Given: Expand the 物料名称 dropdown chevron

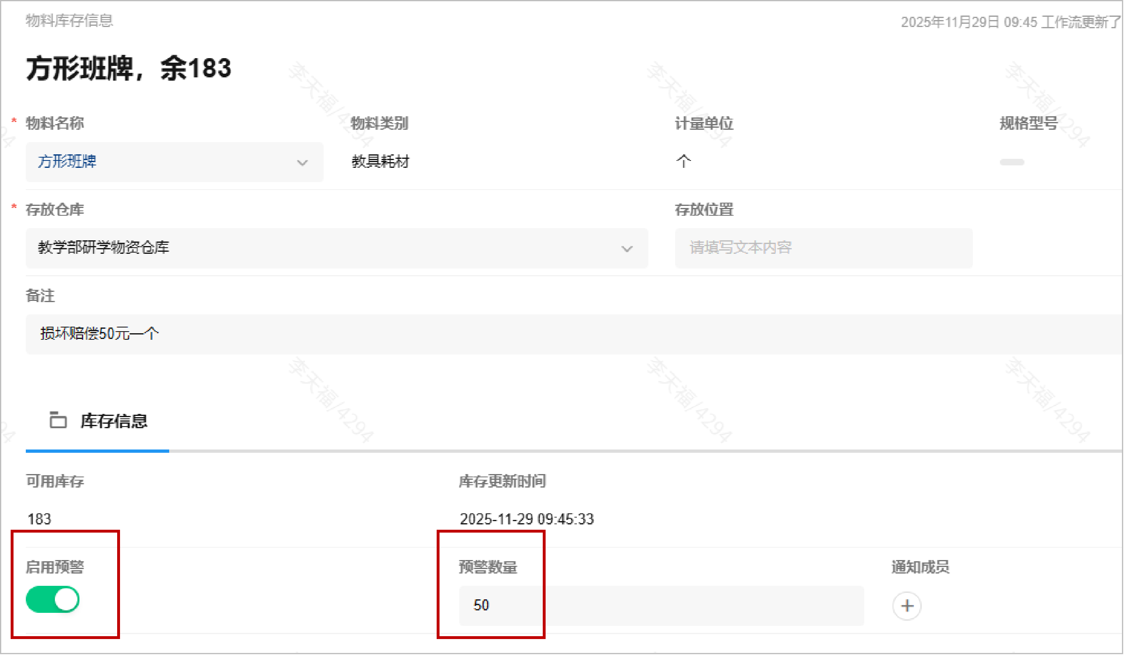Looking at the screenshot, I should [302, 163].
